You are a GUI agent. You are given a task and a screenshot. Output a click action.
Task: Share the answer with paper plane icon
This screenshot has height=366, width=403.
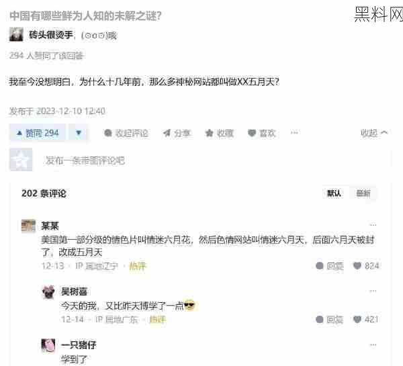coord(176,133)
